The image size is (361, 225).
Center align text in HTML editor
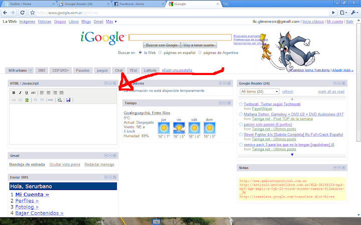[48, 93]
